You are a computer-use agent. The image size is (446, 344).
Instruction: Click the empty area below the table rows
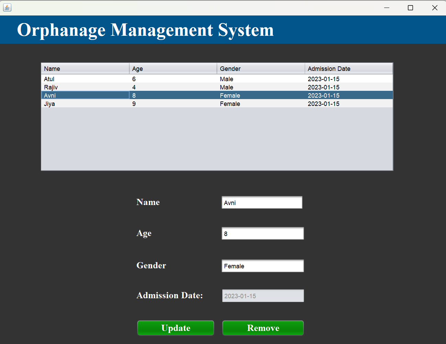coord(216,138)
